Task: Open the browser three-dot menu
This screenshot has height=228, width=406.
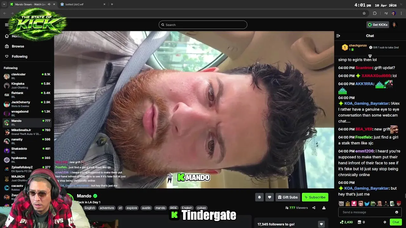Action: coord(401,13)
